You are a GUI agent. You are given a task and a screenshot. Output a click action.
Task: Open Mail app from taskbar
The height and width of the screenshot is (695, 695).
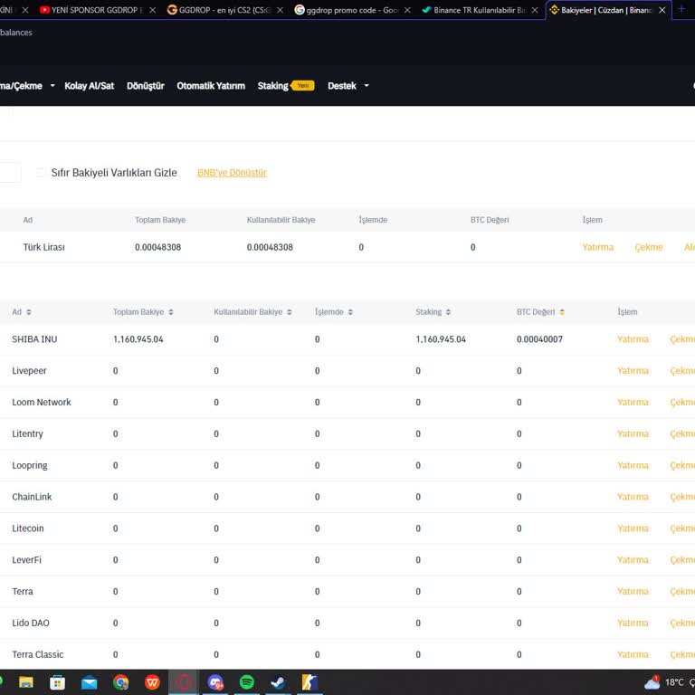point(89,682)
